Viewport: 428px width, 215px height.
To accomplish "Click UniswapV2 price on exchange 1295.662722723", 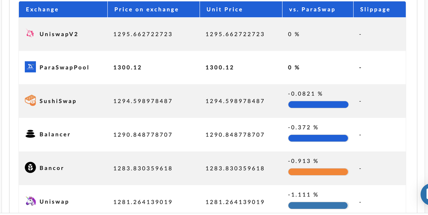I will click(x=143, y=34).
